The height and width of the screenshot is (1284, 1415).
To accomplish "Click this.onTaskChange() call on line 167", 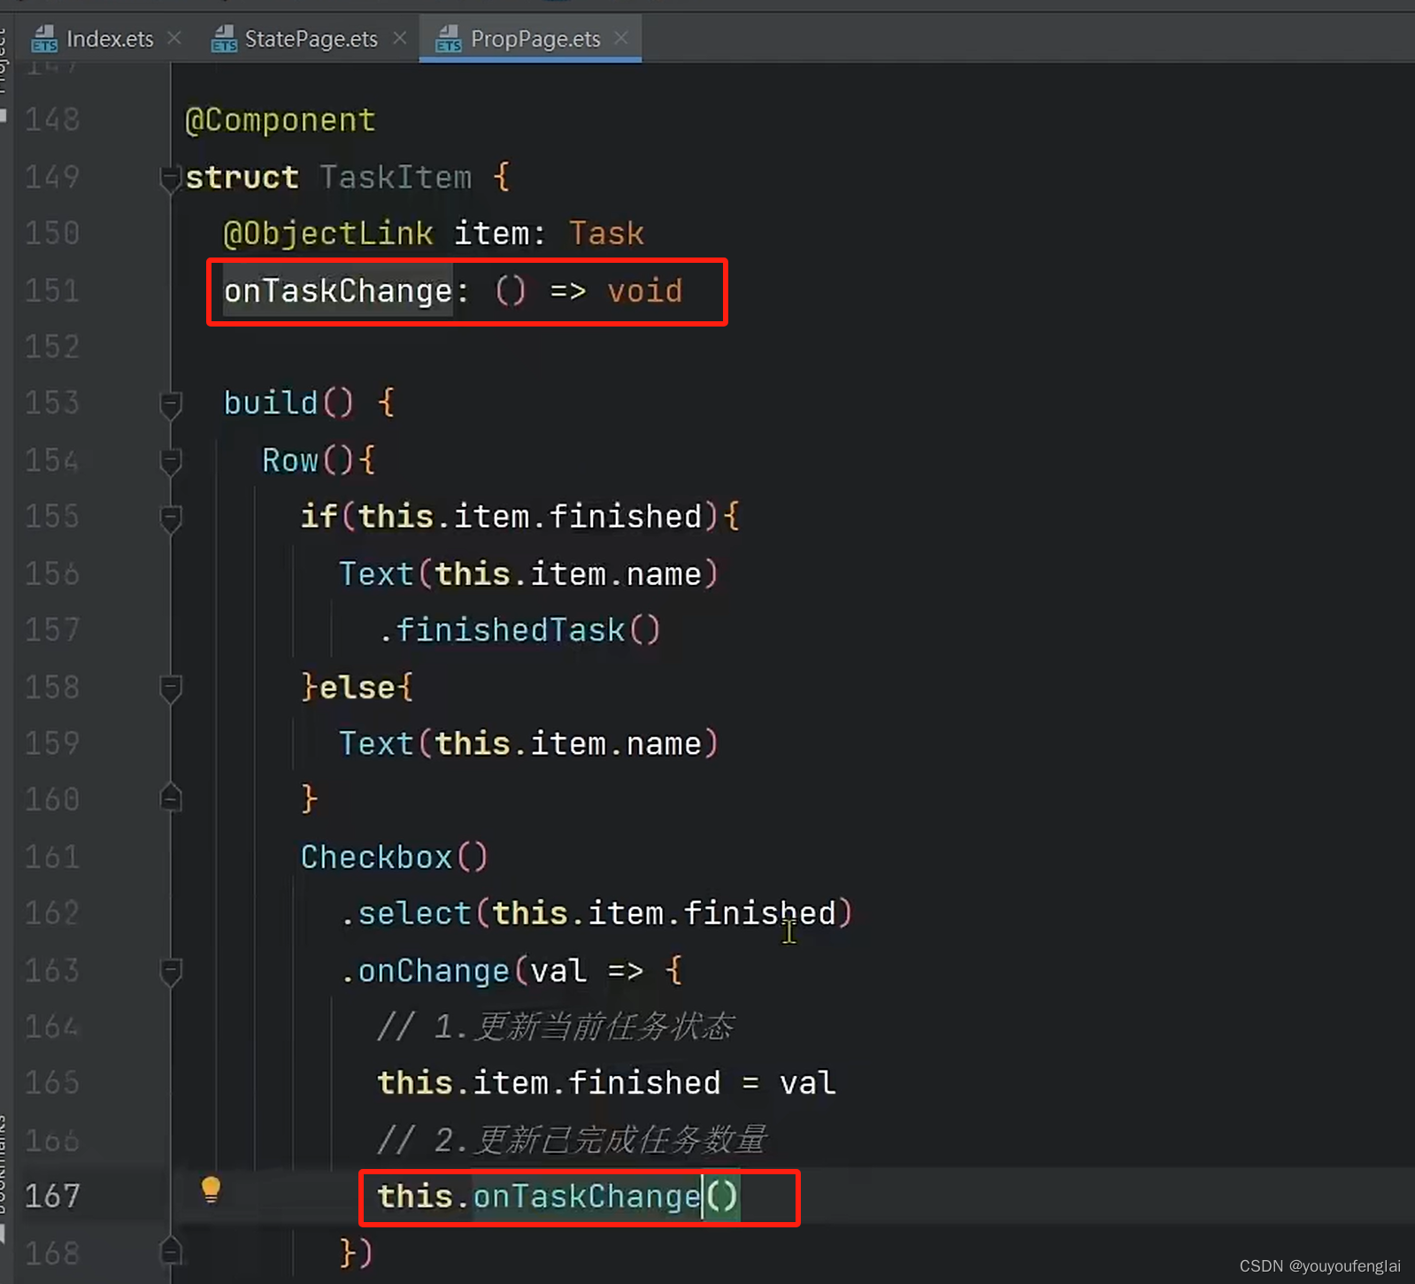I will pos(558,1196).
